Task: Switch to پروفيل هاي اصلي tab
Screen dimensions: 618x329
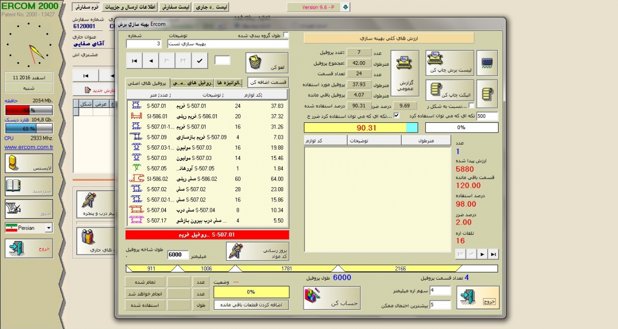Action: 149,83
